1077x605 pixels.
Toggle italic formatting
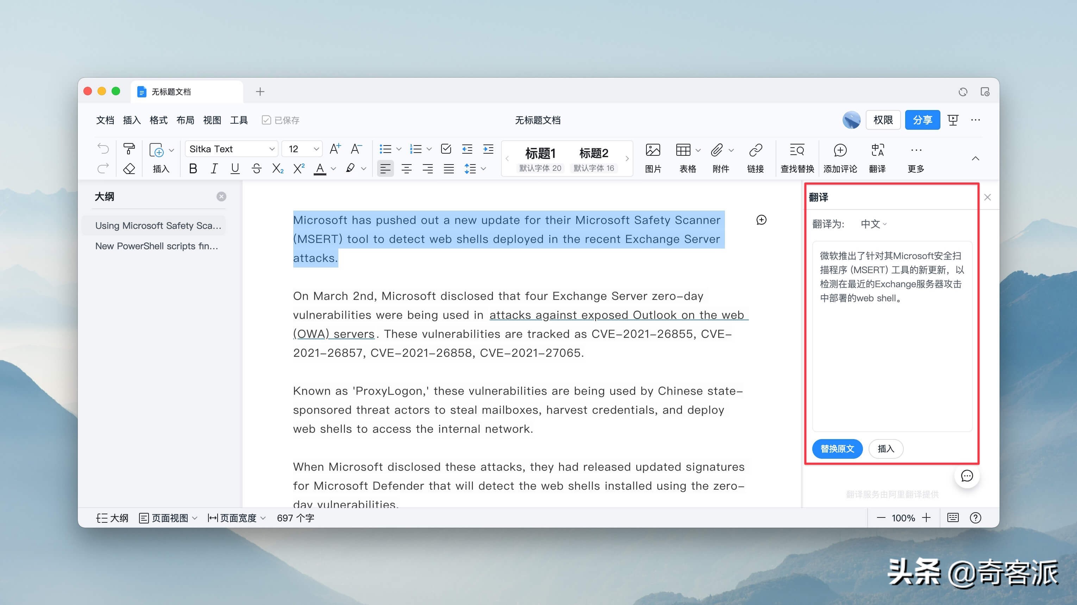[214, 169]
